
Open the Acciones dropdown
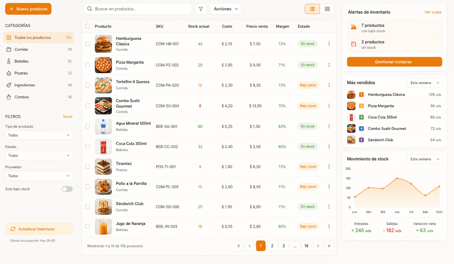[226, 9]
